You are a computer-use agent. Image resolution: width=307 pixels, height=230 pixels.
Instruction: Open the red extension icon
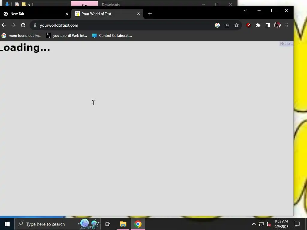[x=249, y=25]
